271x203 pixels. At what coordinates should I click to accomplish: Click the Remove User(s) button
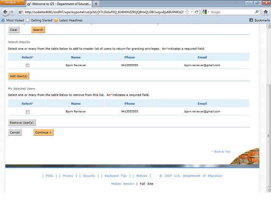tap(22, 123)
